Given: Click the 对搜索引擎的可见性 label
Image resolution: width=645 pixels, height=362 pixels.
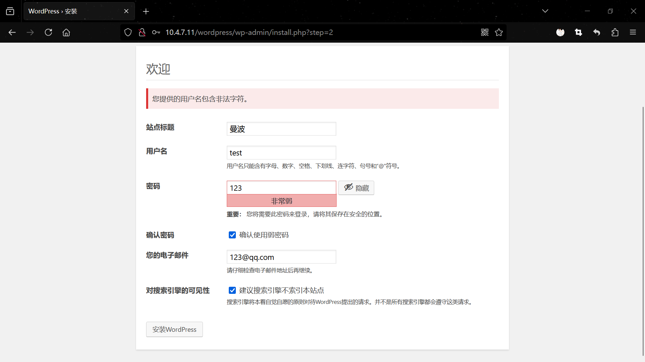Looking at the screenshot, I should [178, 290].
